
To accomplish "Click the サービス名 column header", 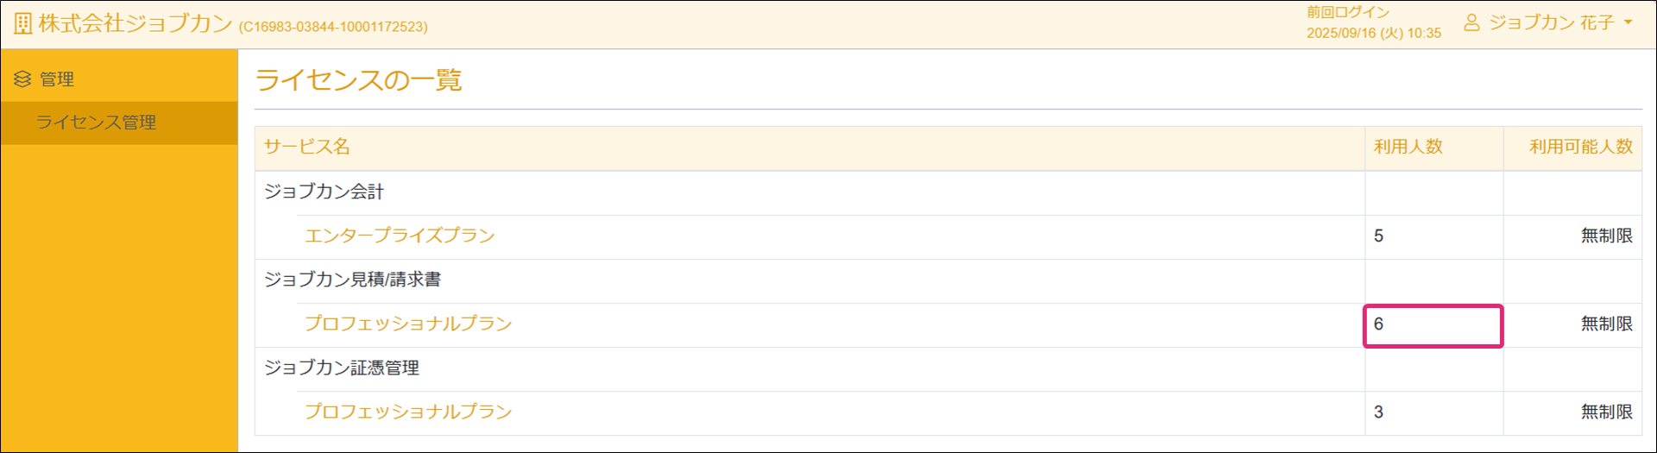I will click(x=307, y=147).
